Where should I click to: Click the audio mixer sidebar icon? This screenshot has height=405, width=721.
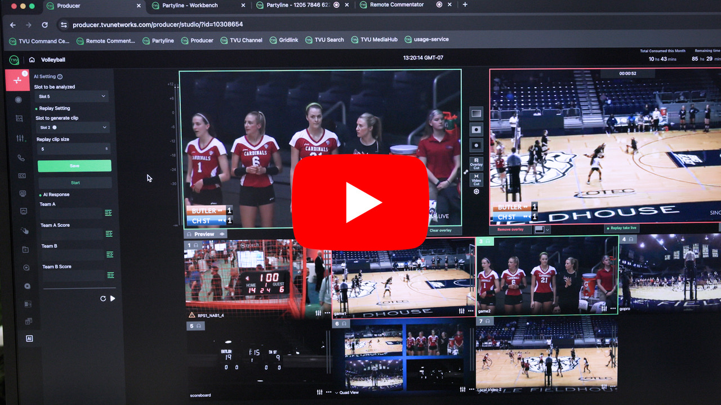click(x=21, y=138)
